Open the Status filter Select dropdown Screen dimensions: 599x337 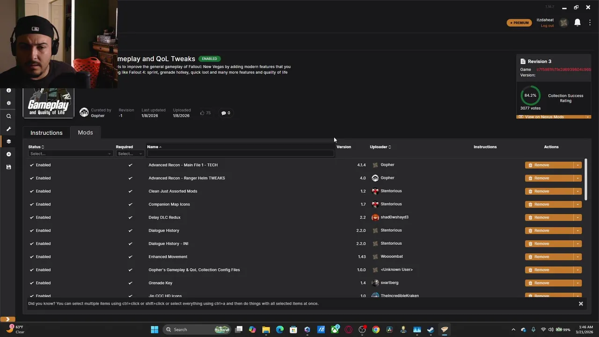70,154
